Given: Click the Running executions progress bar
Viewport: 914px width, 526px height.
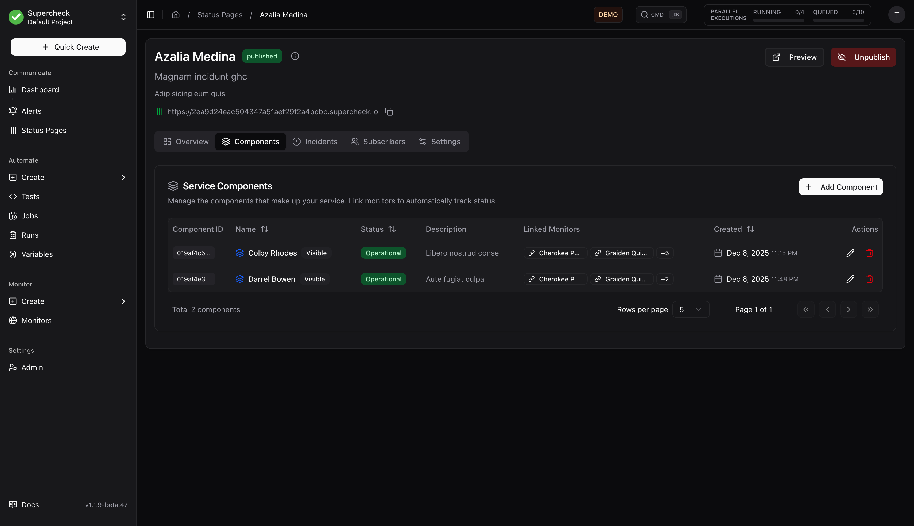Looking at the screenshot, I should [x=779, y=21].
